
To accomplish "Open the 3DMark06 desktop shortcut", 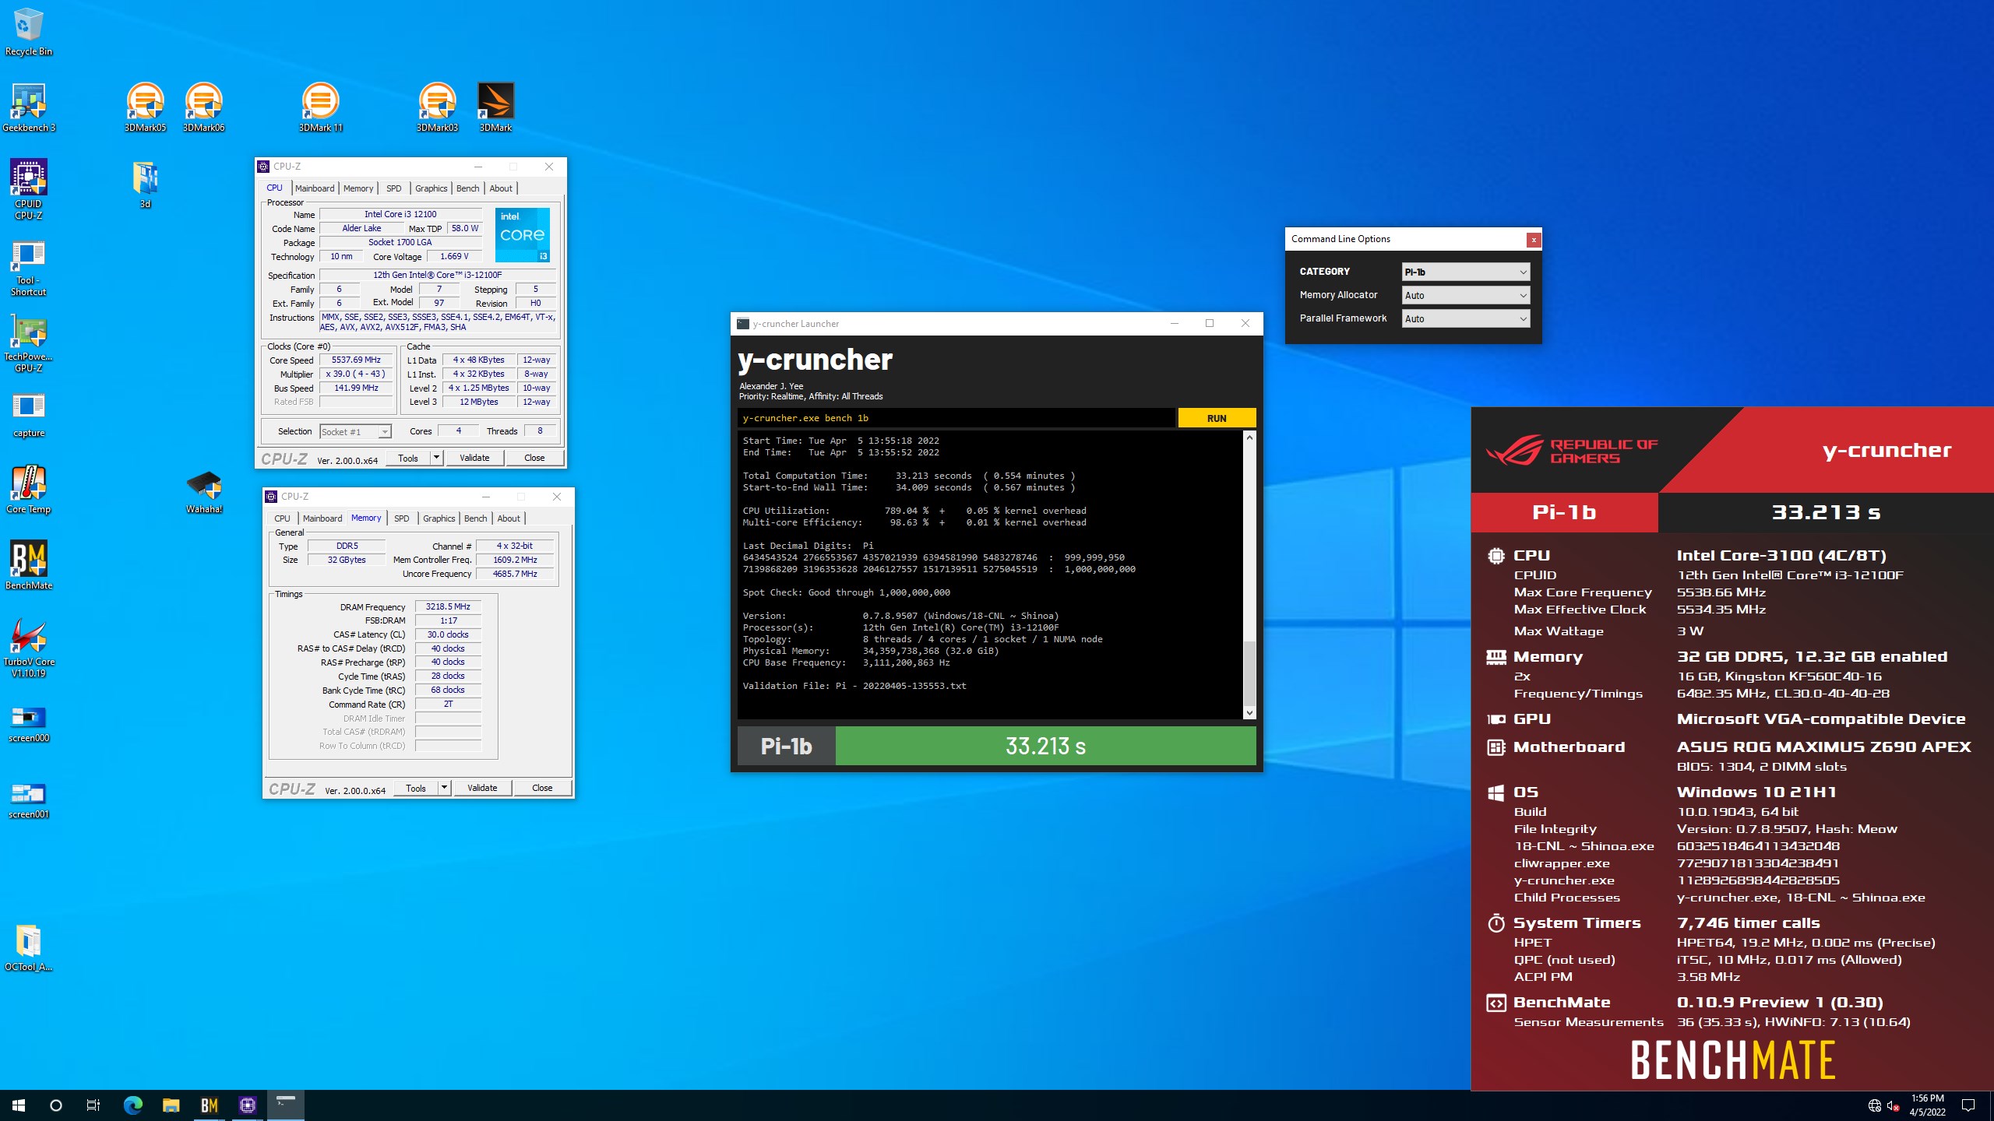I will click(x=203, y=107).
